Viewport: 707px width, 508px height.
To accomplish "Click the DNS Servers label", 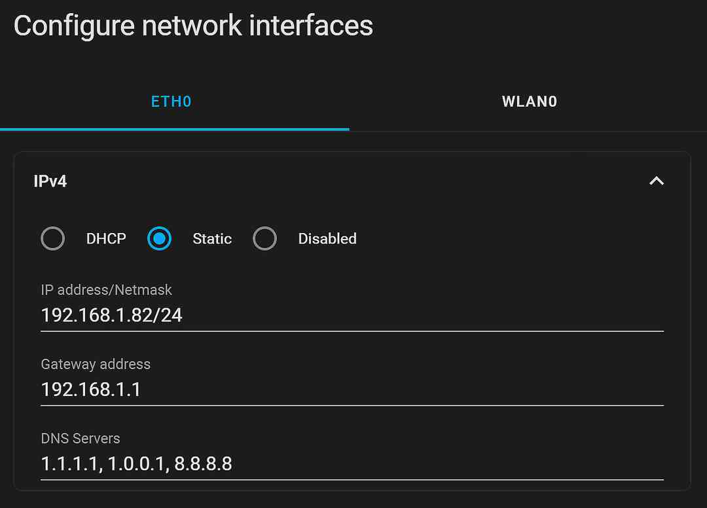I will coord(81,439).
